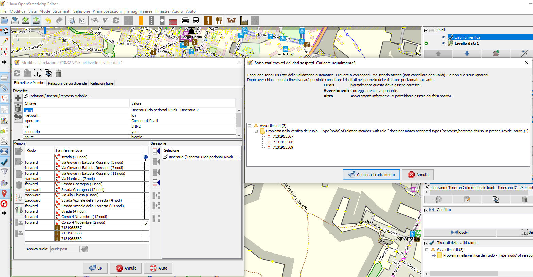Toggle eye icon for Livello dati 1
533x277 pixels.
tap(443, 43)
